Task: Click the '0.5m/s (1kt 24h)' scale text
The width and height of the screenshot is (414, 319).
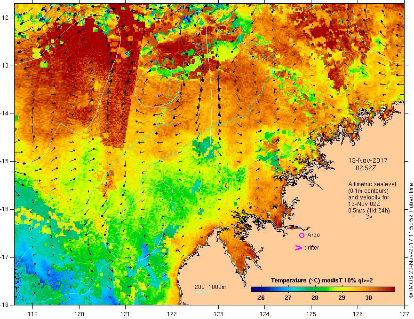Action: [x=369, y=211]
